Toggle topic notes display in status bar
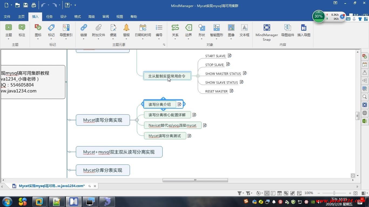The image size is (369, 207). click(x=273, y=193)
